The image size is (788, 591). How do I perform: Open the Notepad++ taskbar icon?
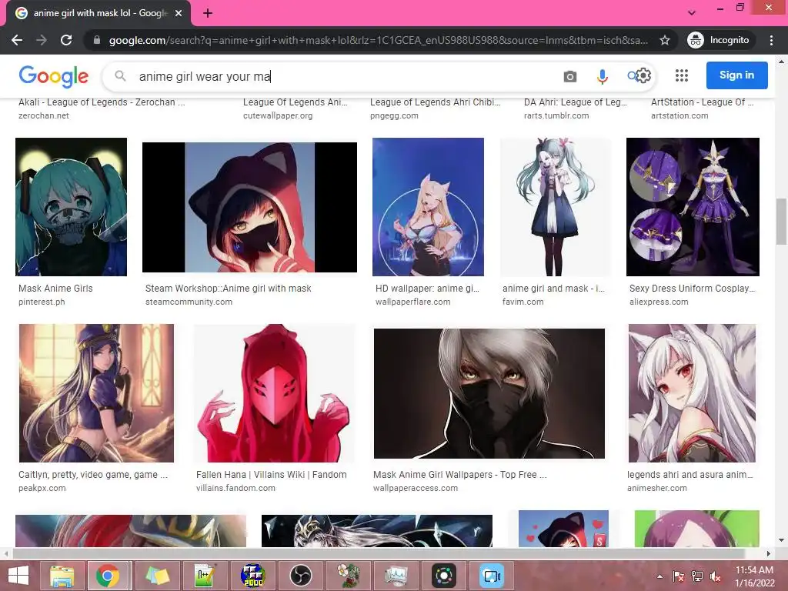pos(205,576)
